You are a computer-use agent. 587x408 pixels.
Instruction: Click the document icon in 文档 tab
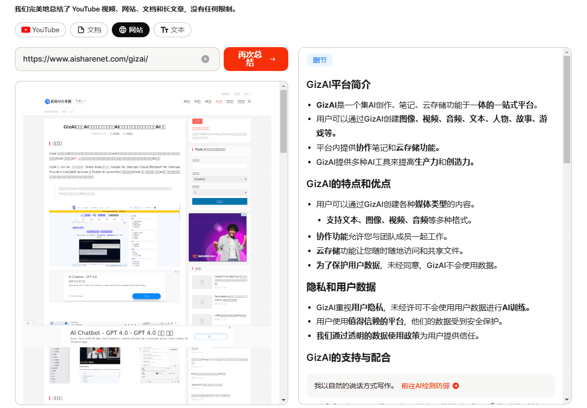click(81, 30)
